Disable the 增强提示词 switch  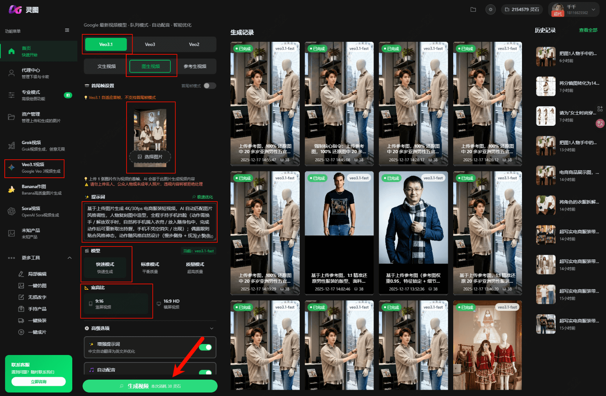(205, 347)
